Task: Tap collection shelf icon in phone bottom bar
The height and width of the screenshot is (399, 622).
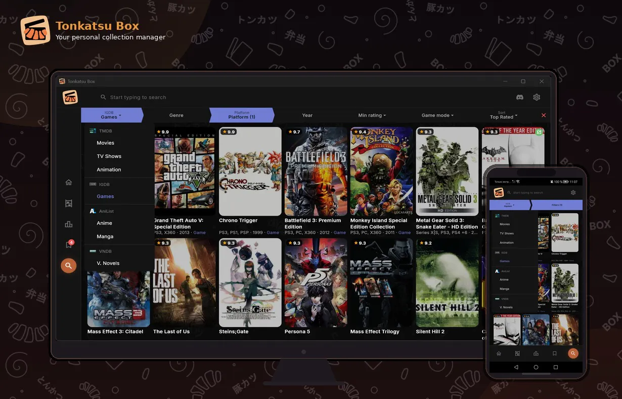Action: point(517,354)
